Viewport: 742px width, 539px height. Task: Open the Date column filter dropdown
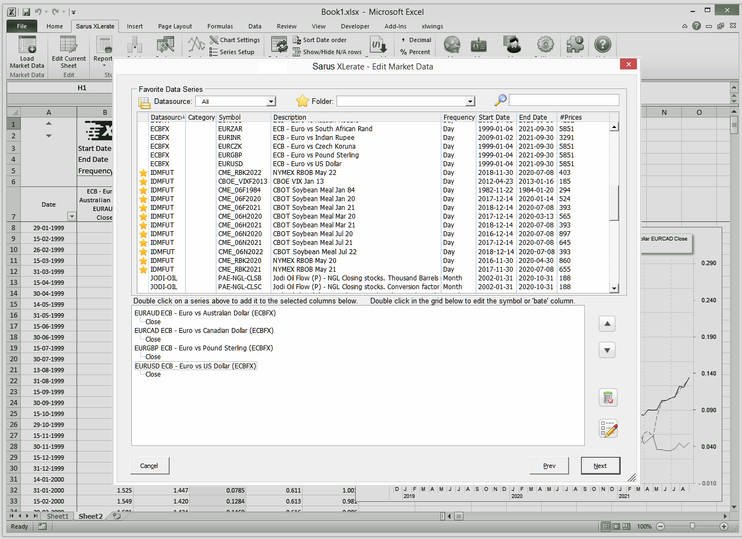[71, 217]
